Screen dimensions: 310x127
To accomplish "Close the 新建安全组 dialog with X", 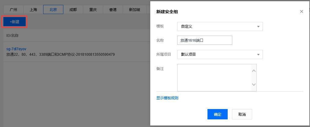I will click(301, 12).
